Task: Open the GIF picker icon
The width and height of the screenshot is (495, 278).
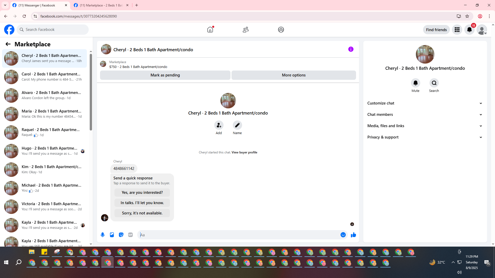Action: [130, 235]
